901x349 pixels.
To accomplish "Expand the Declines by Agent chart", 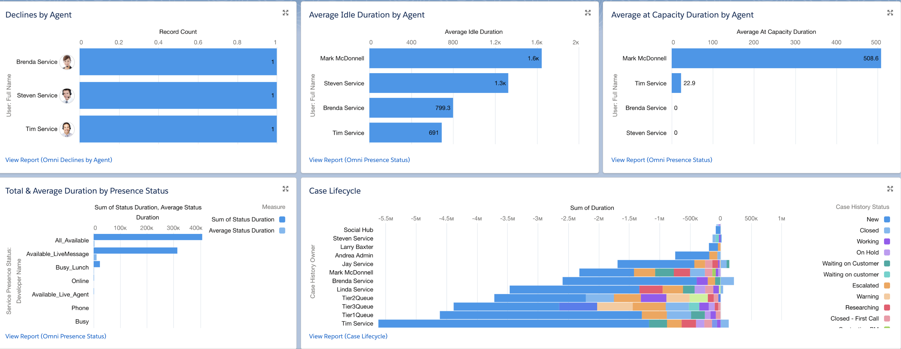I will pyautogui.click(x=285, y=13).
